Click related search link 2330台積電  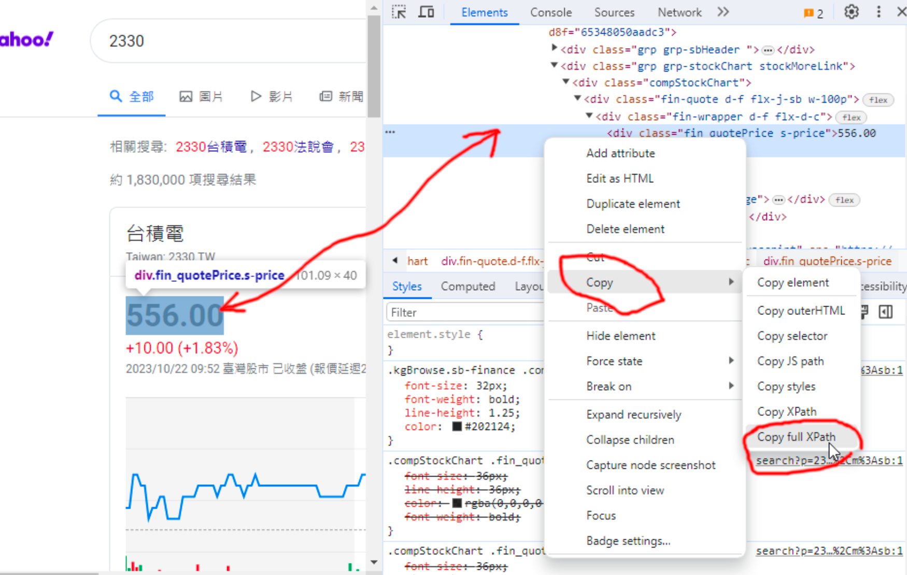(x=211, y=147)
